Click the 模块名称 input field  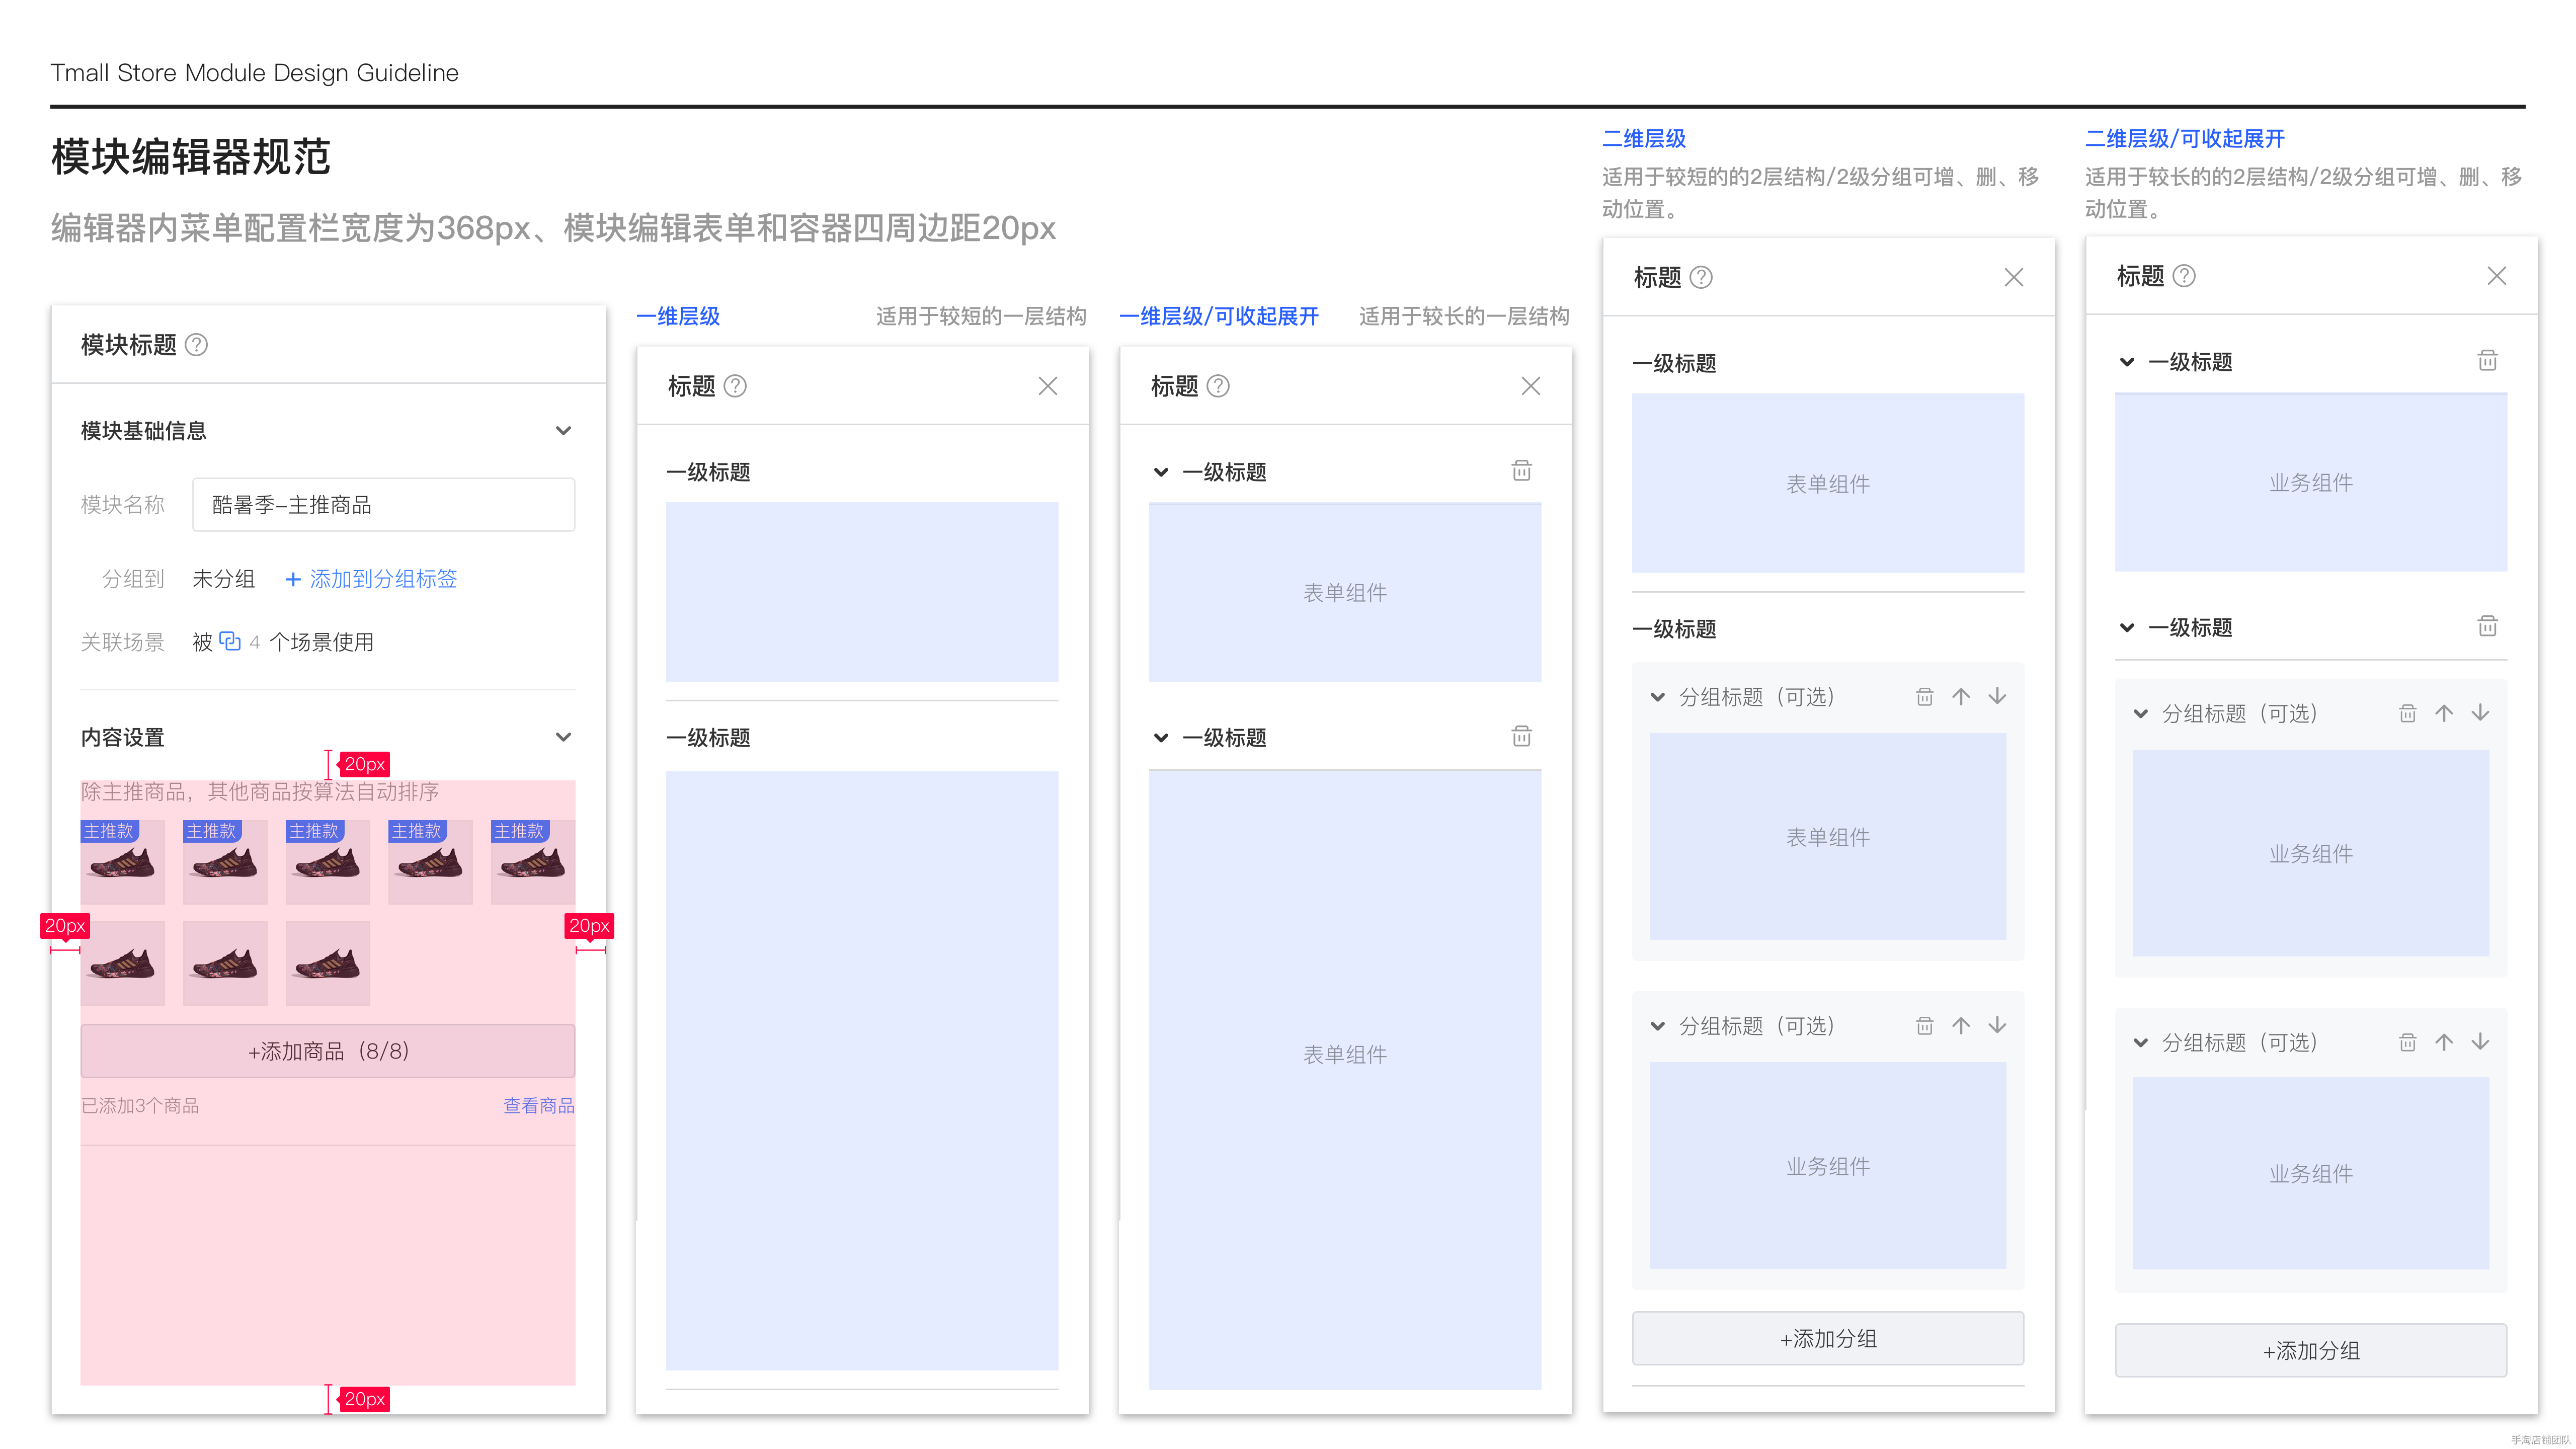tap(383, 505)
